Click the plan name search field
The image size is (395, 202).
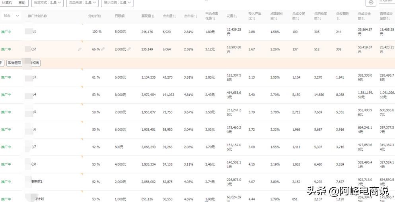[387, 1]
